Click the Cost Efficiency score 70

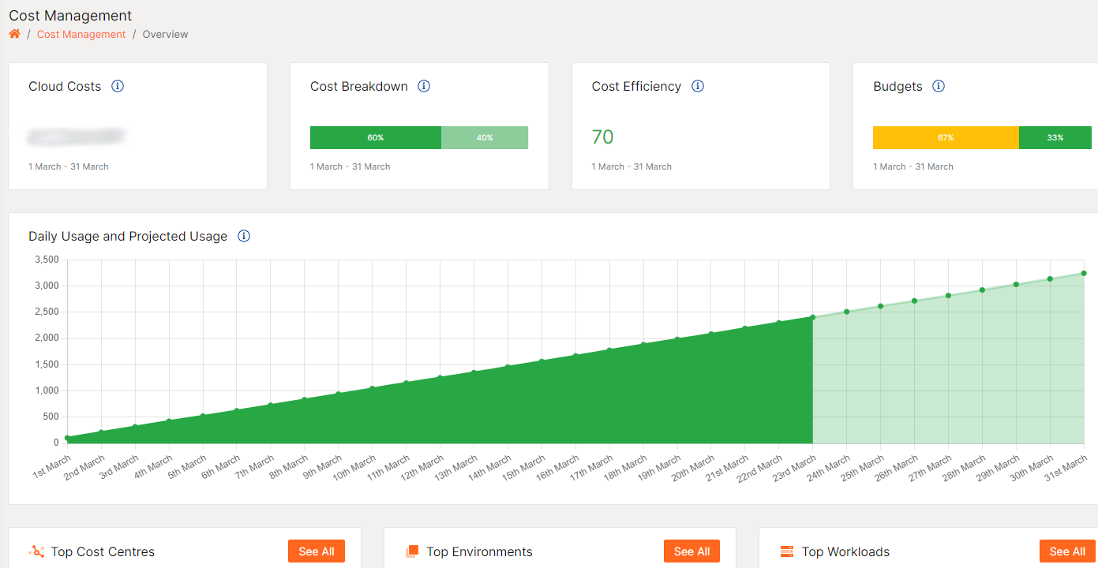pos(602,137)
